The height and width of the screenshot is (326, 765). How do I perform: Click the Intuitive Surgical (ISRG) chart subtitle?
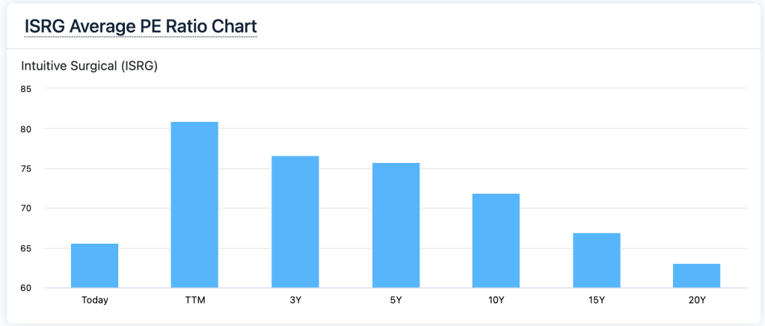[x=89, y=66]
